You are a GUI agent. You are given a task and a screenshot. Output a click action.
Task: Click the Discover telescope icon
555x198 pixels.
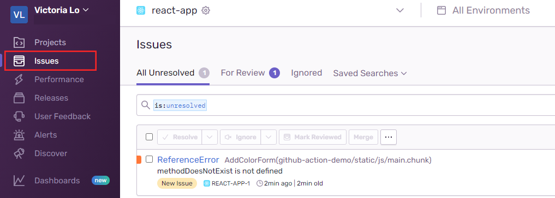pyautogui.click(x=19, y=153)
